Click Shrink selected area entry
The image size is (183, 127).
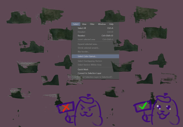[x=95, y=48]
